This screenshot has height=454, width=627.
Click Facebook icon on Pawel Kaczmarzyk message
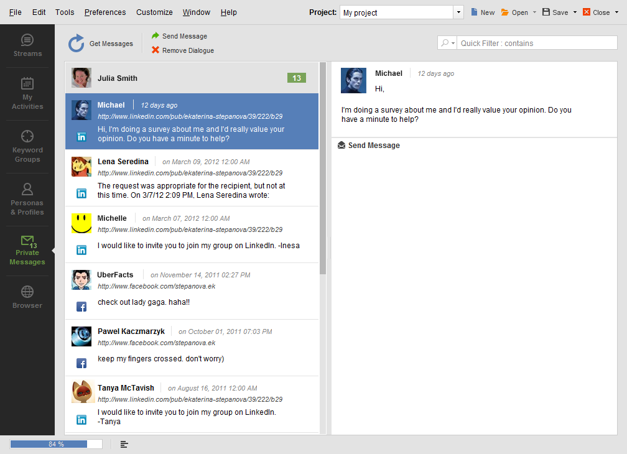[x=81, y=363]
